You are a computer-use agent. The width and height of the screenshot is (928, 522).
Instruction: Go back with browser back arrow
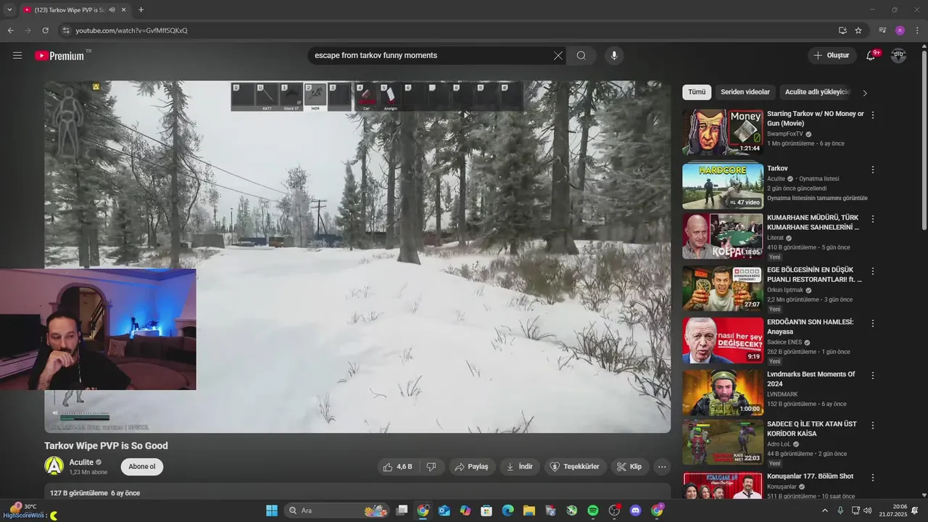coord(10,30)
